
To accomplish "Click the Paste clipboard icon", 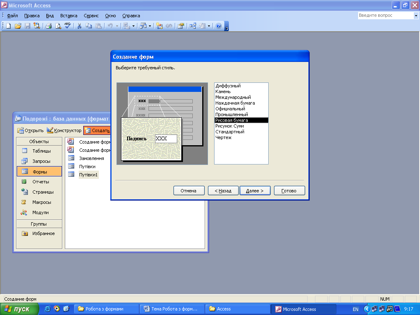I will pyautogui.click(x=98, y=26).
